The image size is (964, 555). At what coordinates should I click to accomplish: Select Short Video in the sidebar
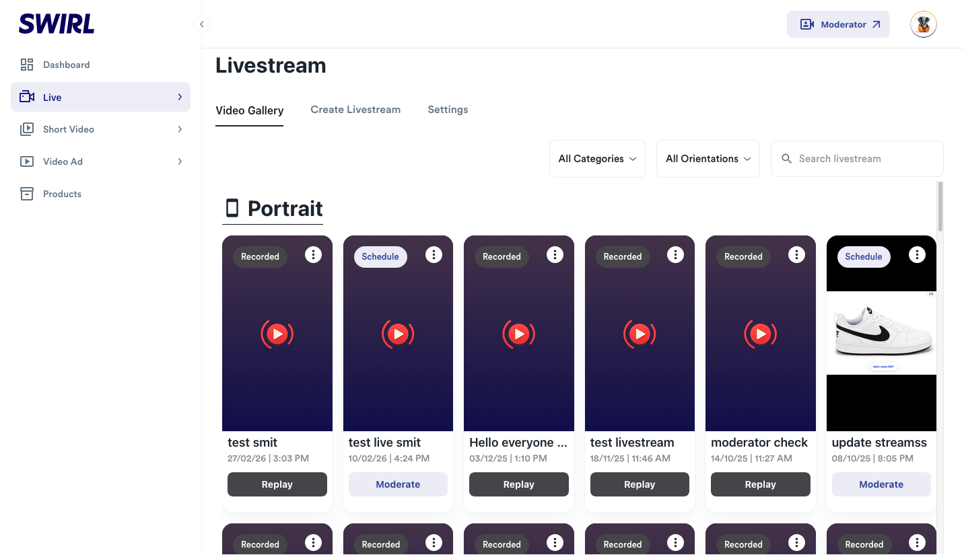pos(101,129)
